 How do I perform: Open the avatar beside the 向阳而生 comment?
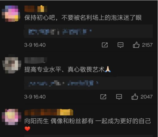coord(12,117)
